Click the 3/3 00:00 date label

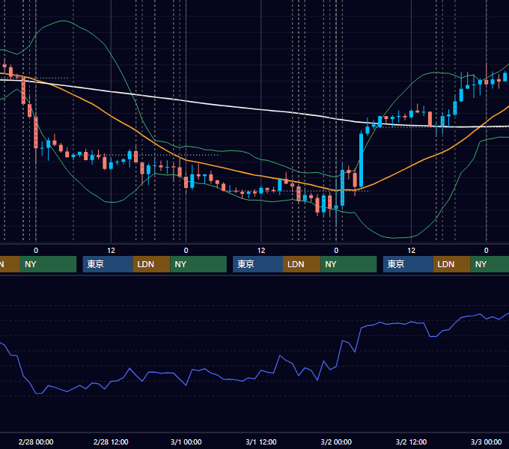tap(486, 442)
